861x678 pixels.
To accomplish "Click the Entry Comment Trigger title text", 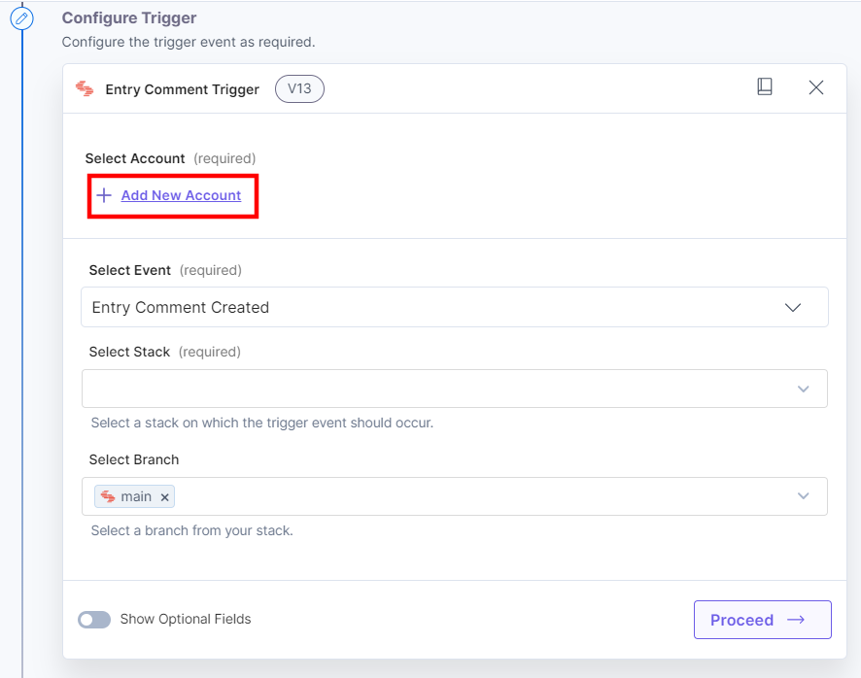I will point(180,88).
